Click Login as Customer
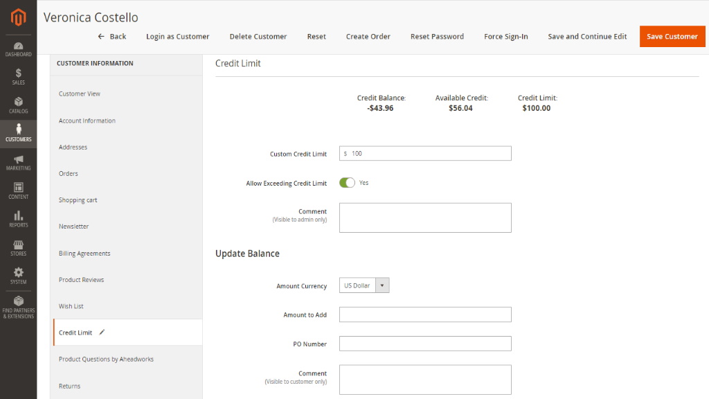709x399 pixels. (178, 36)
